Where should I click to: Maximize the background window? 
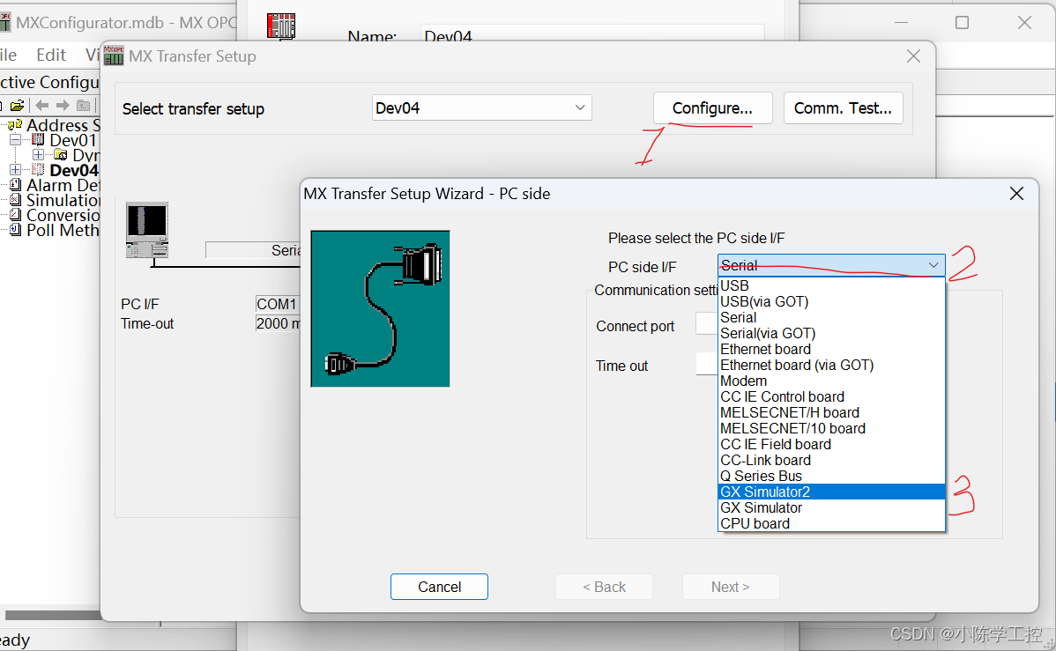(x=963, y=22)
